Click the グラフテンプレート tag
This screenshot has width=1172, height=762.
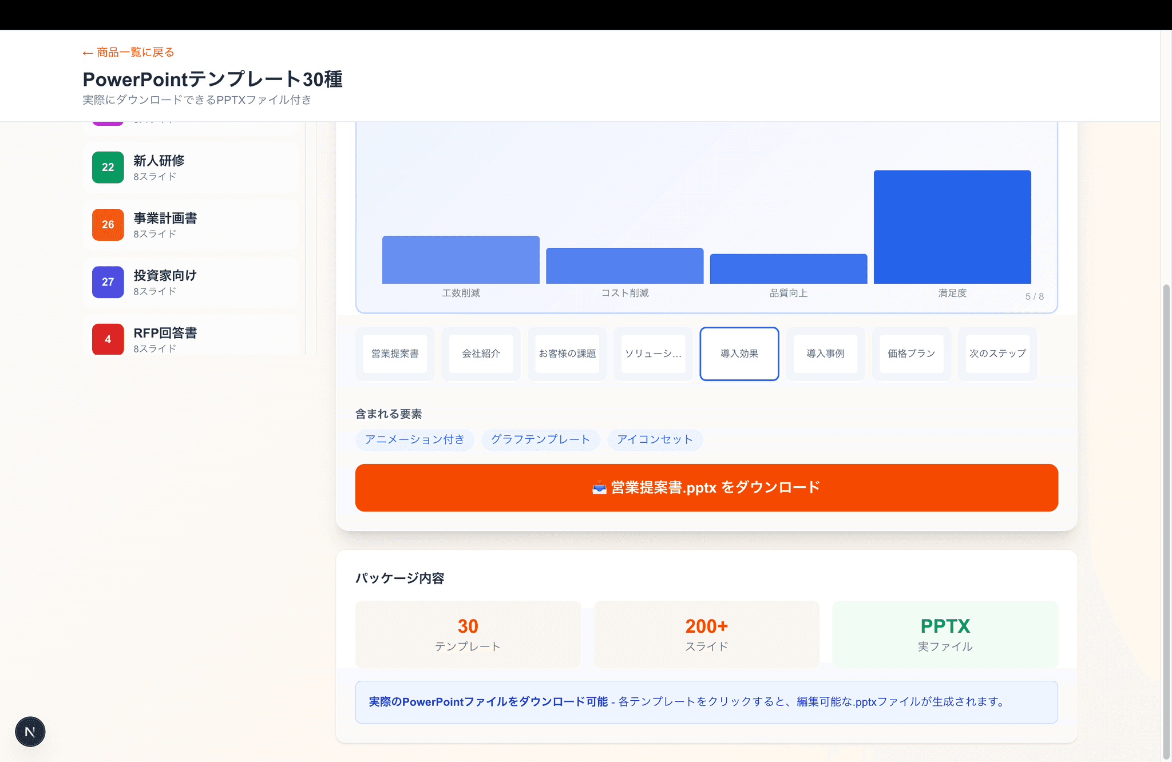[540, 439]
